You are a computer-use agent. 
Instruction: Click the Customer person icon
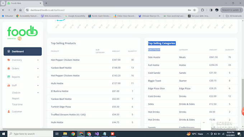pos(9,112)
